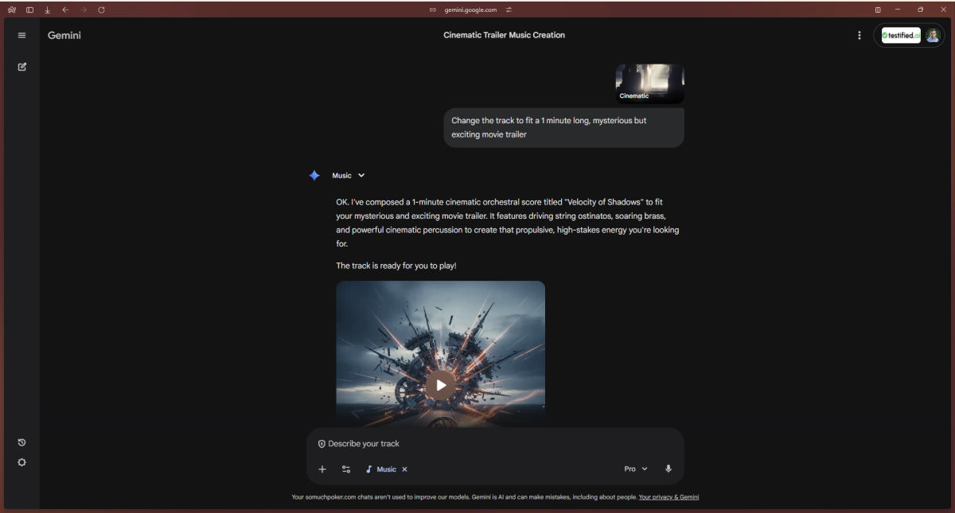The height and width of the screenshot is (513, 955).
Task: Open activity history icon in the sidebar
Action: (21, 442)
